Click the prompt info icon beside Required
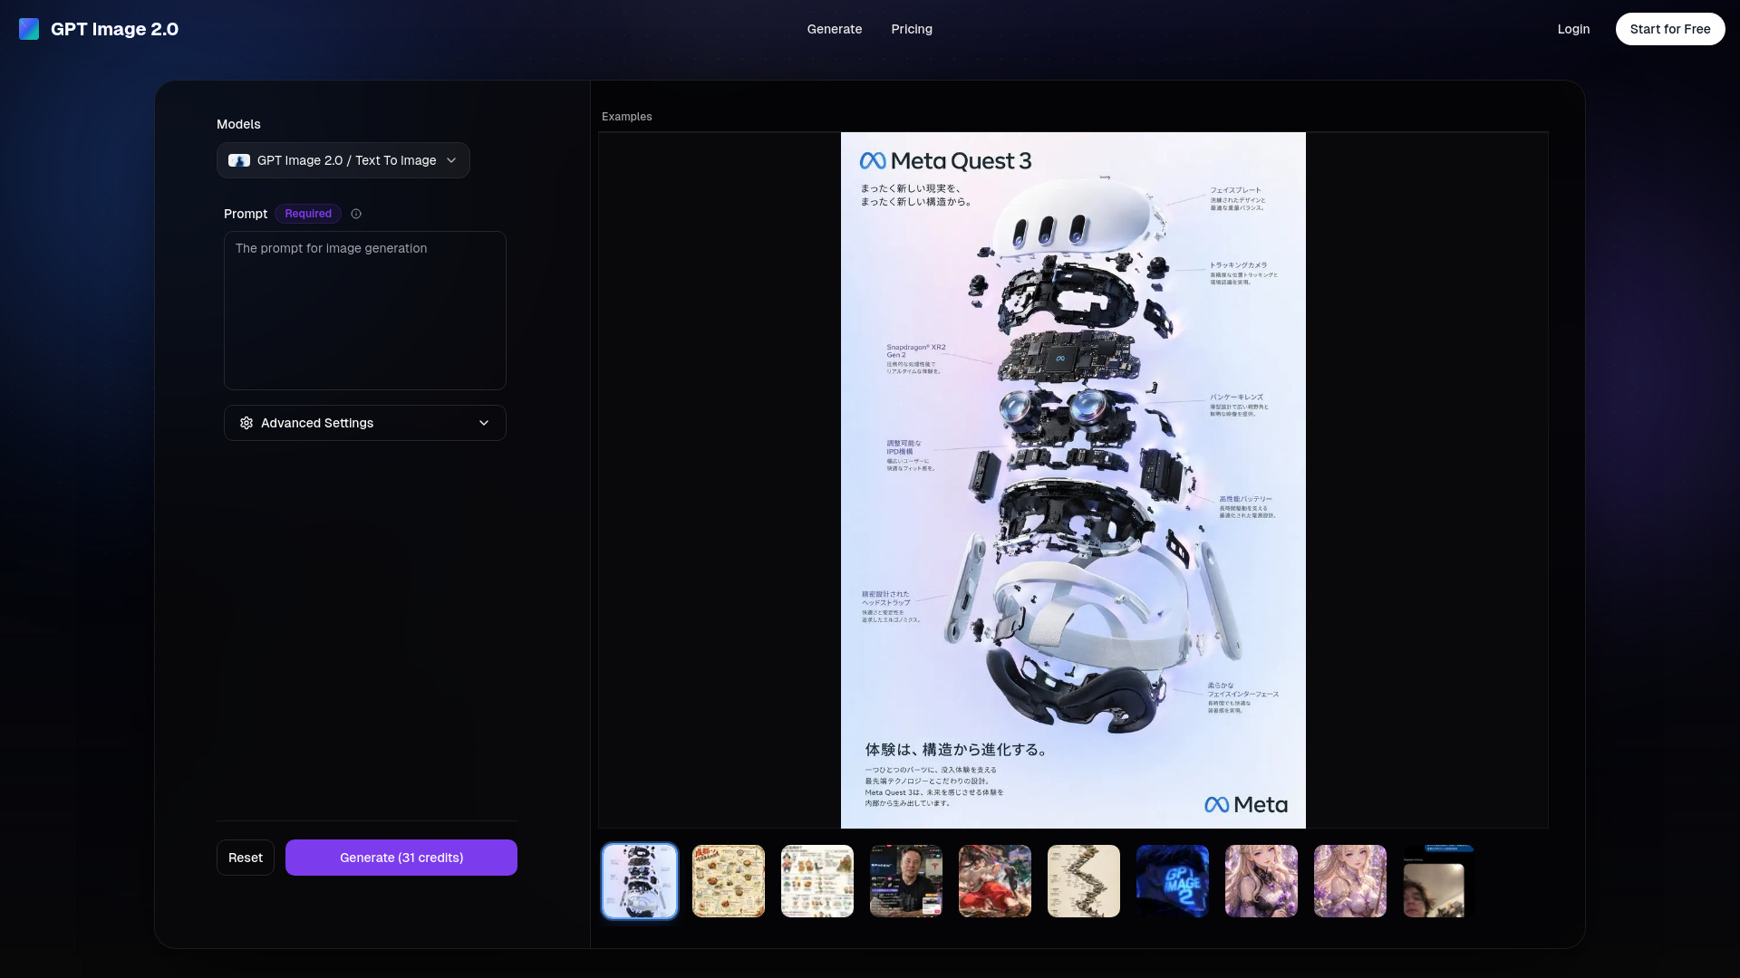1740x978 pixels. (356, 214)
